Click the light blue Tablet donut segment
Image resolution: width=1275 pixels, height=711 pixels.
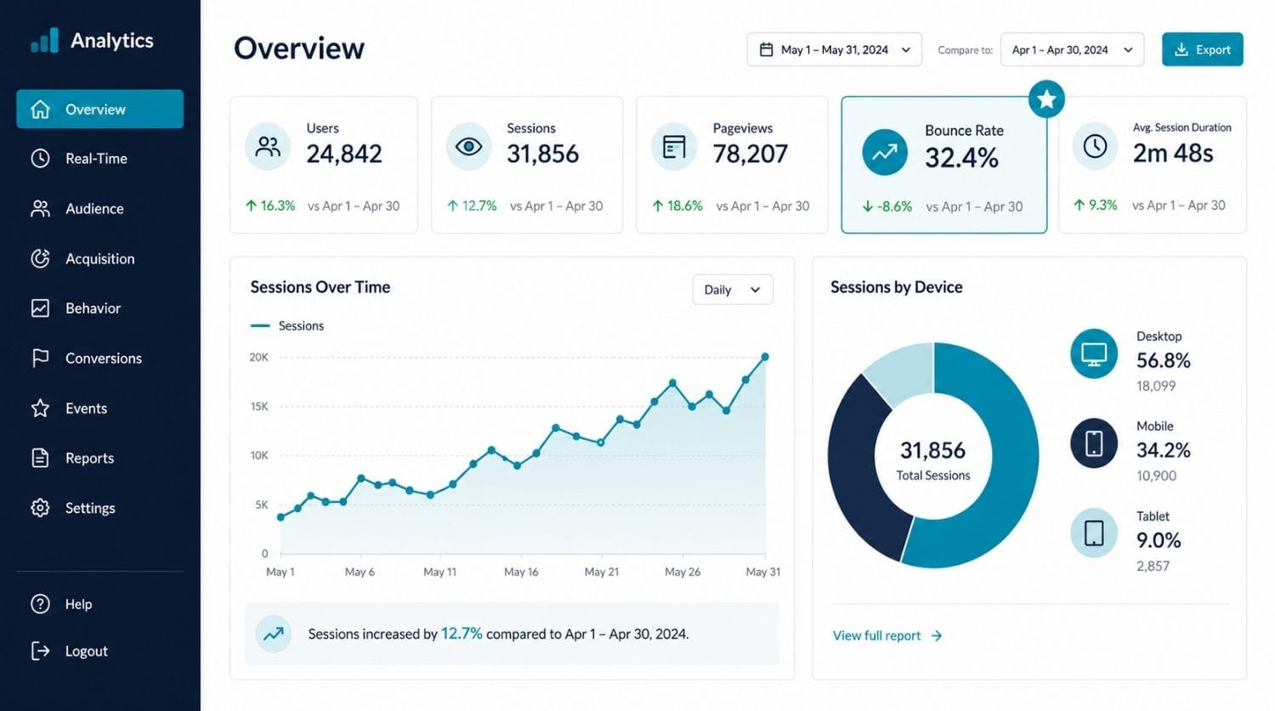(x=906, y=373)
